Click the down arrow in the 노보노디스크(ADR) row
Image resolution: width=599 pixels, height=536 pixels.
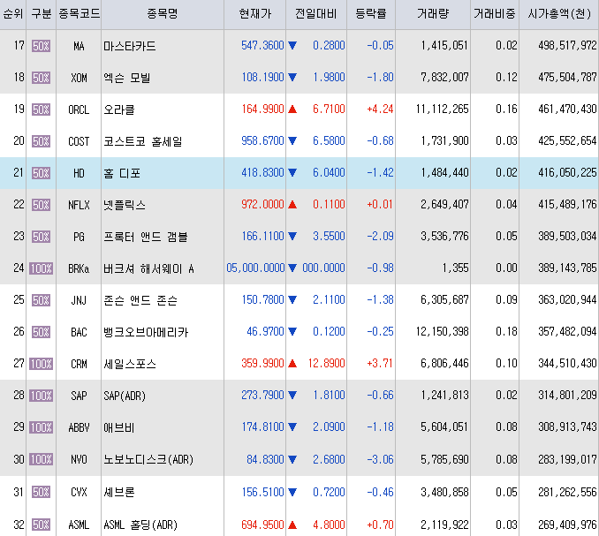(292, 459)
